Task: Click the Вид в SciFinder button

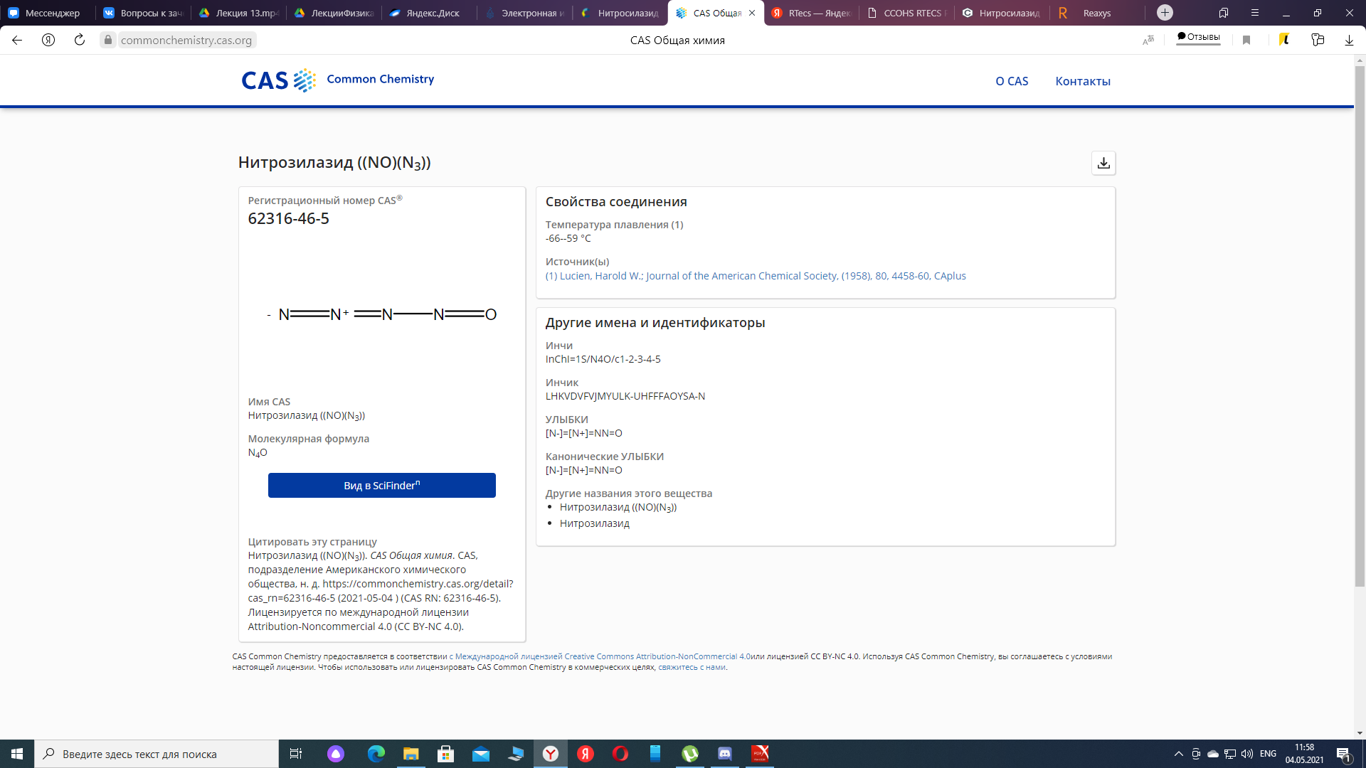Action: pos(381,485)
